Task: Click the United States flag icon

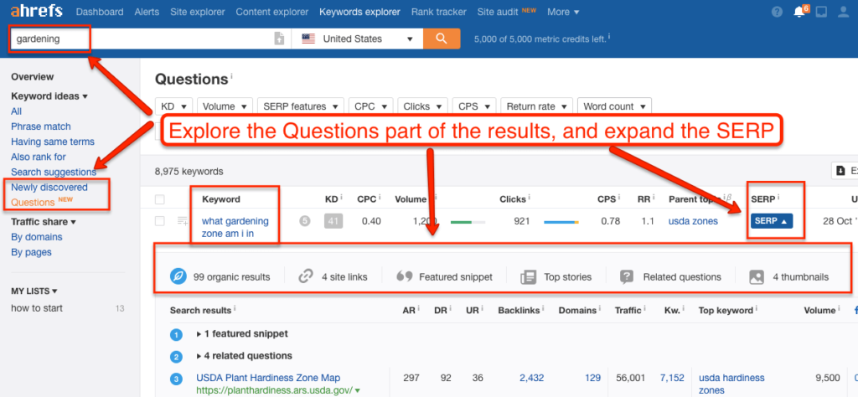Action: point(308,39)
